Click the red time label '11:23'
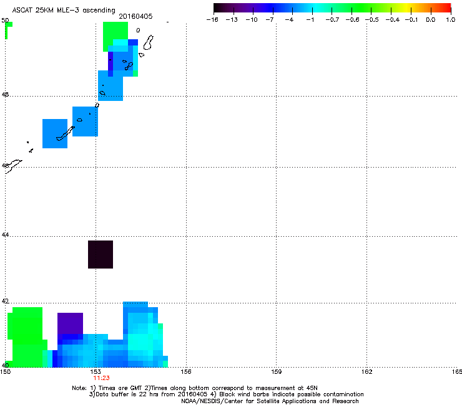 click(x=101, y=378)
